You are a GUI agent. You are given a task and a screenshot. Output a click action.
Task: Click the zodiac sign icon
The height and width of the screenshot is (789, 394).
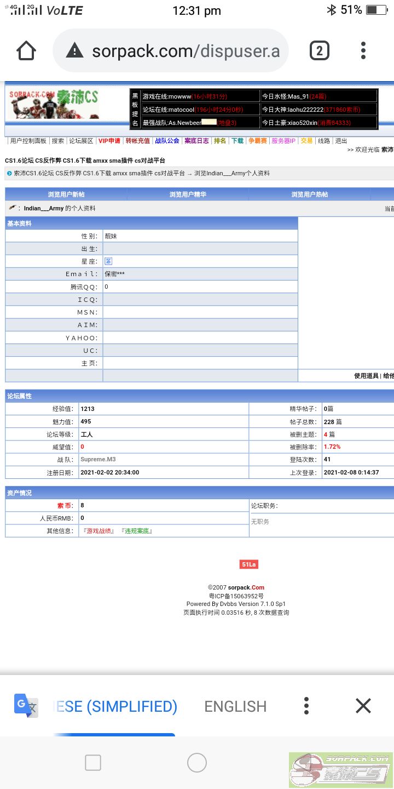(x=108, y=261)
